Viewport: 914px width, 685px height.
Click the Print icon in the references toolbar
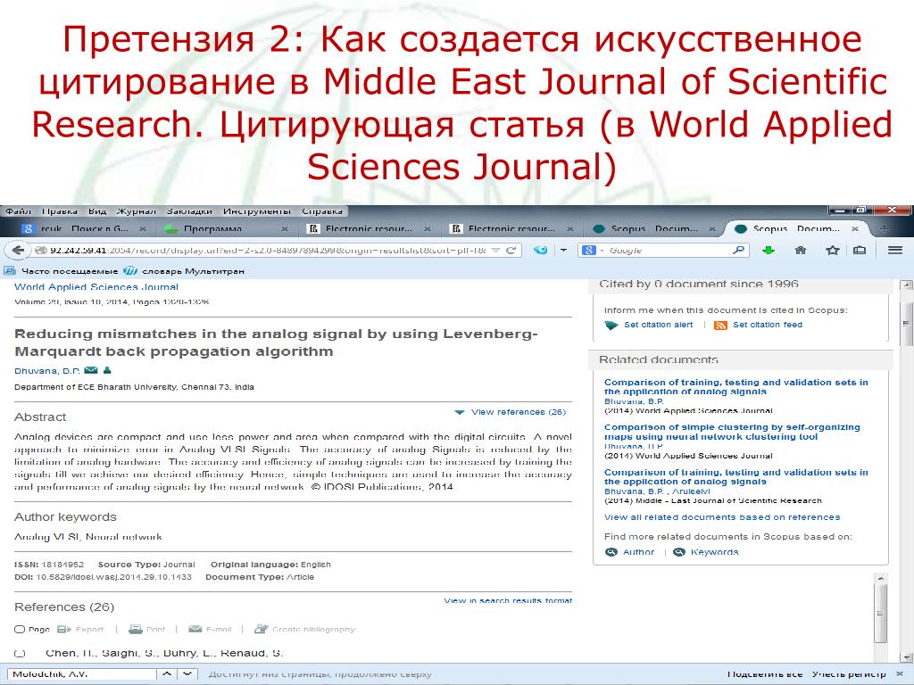136,629
